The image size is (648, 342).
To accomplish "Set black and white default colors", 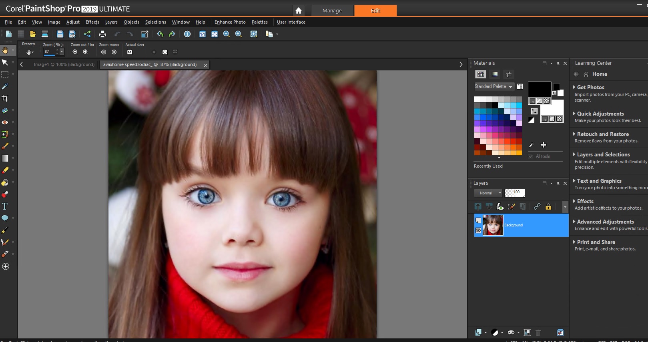I will click(531, 120).
